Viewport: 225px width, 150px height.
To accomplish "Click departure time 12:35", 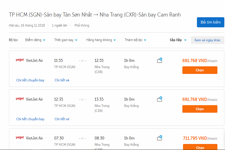I will 58,99.
